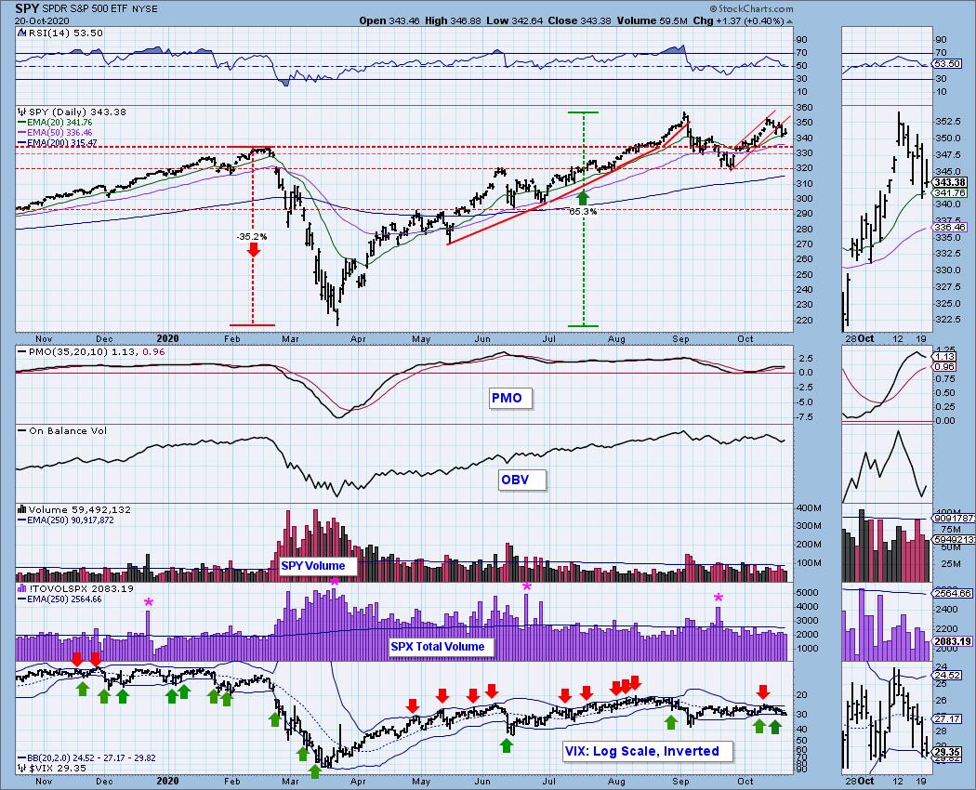Click the red down arrow below -35.2%

(x=254, y=250)
